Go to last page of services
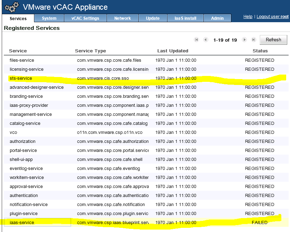Image resolution: width=290 pixels, height=232 pixels. coord(254,40)
